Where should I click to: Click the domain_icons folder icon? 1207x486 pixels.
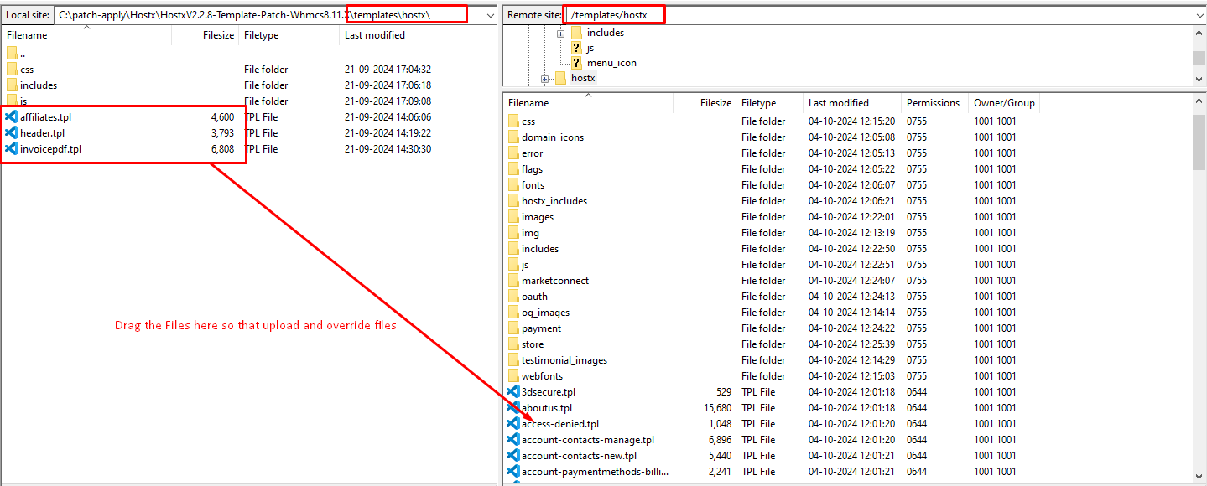pos(514,137)
